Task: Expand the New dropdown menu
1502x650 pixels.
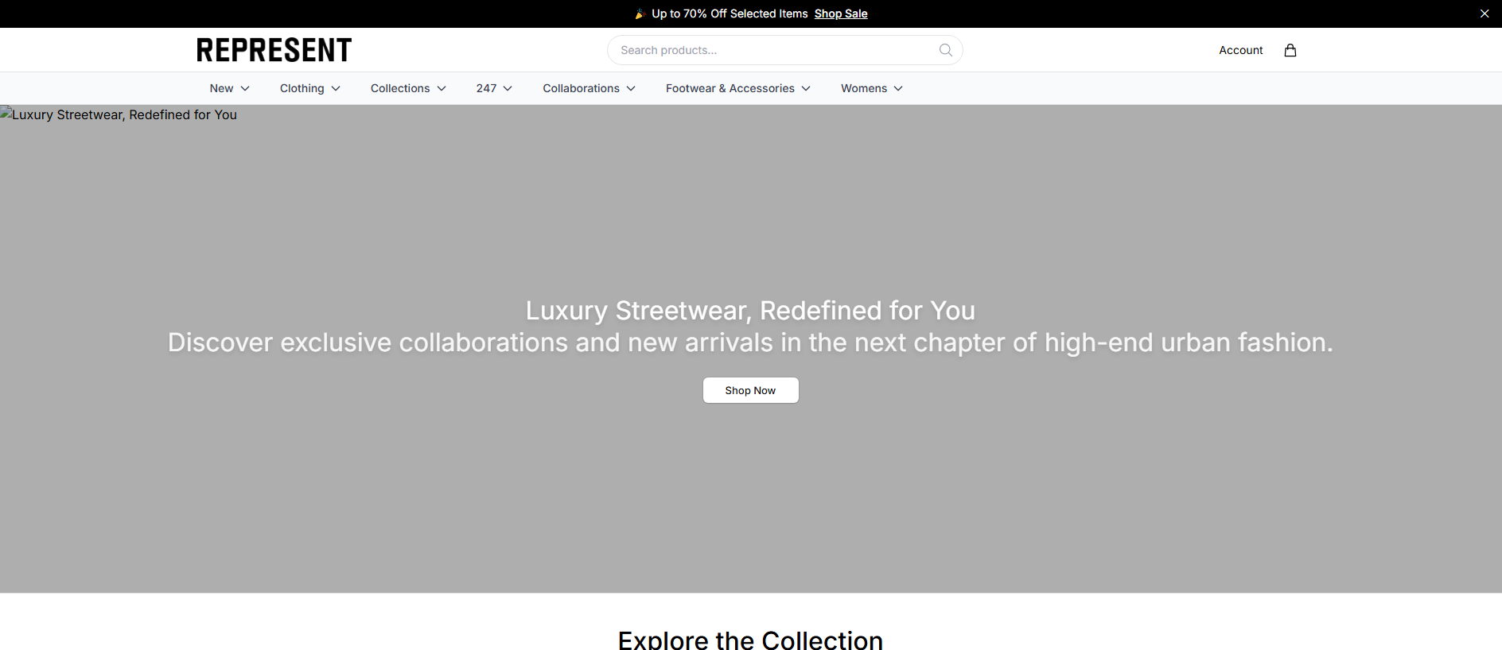Action: (230, 88)
